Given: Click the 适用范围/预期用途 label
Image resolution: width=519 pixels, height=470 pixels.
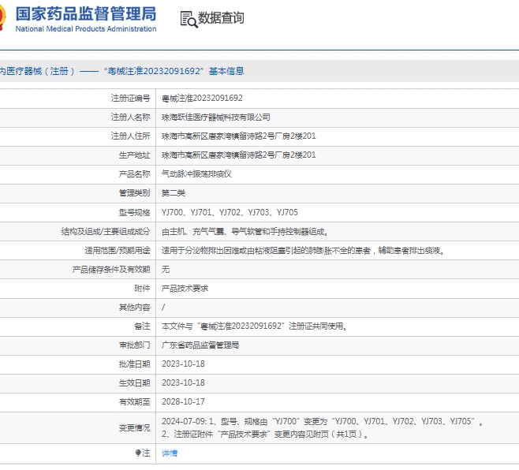Looking at the screenshot, I should click(x=118, y=250).
